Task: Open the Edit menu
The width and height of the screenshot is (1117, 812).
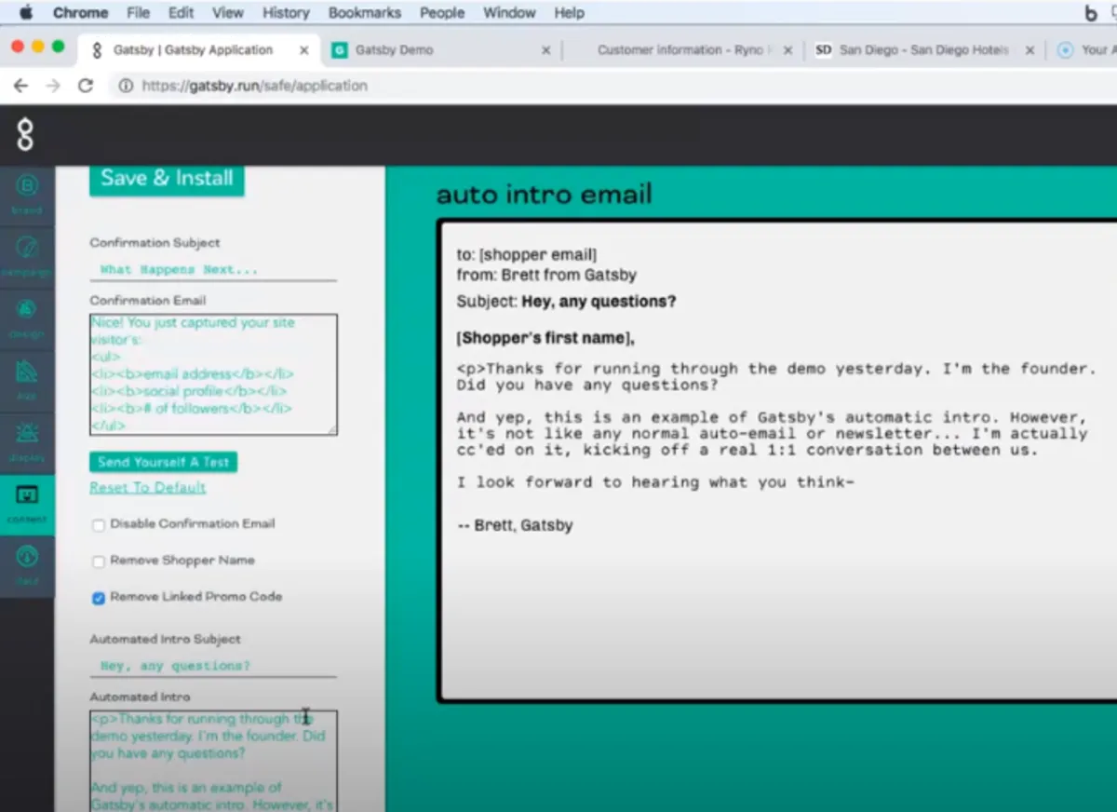Action: pyautogui.click(x=181, y=13)
